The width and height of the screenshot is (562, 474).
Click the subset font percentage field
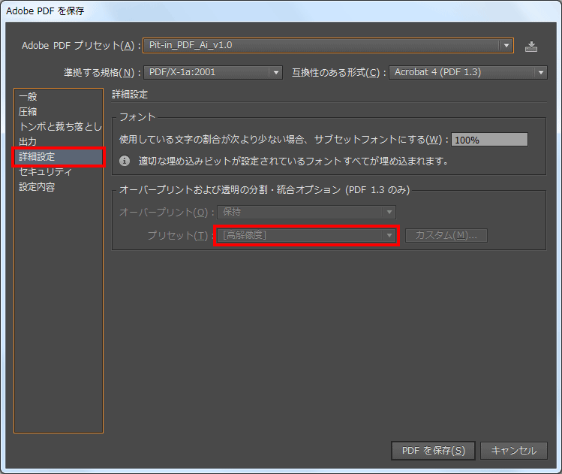[489, 140]
